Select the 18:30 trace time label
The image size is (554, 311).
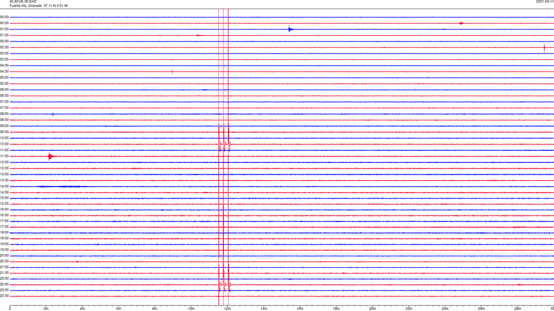tap(5, 238)
